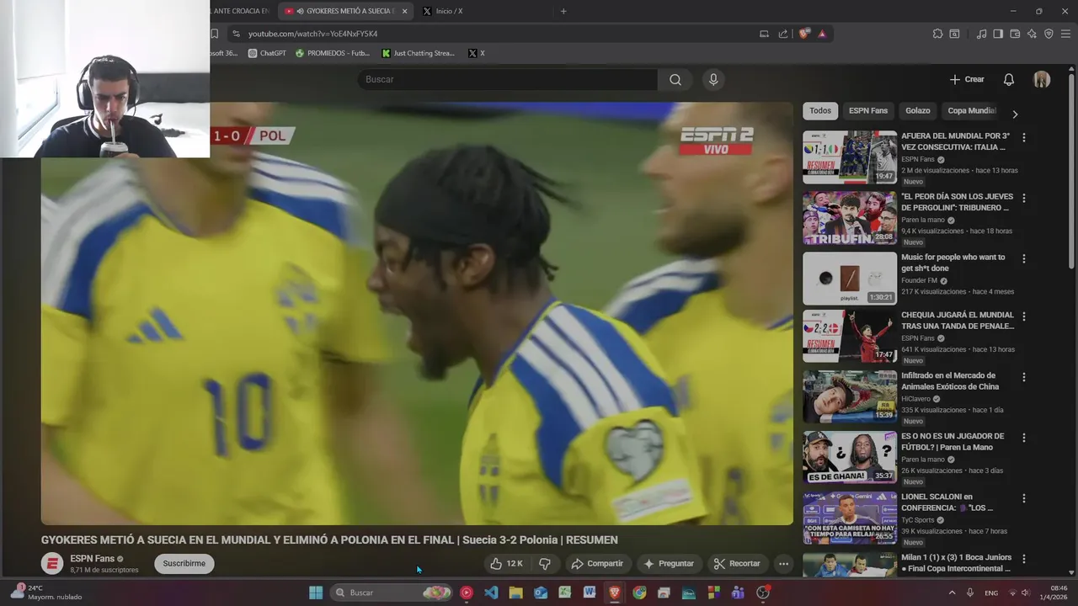Click the Crear button

[x=967, y=79]
